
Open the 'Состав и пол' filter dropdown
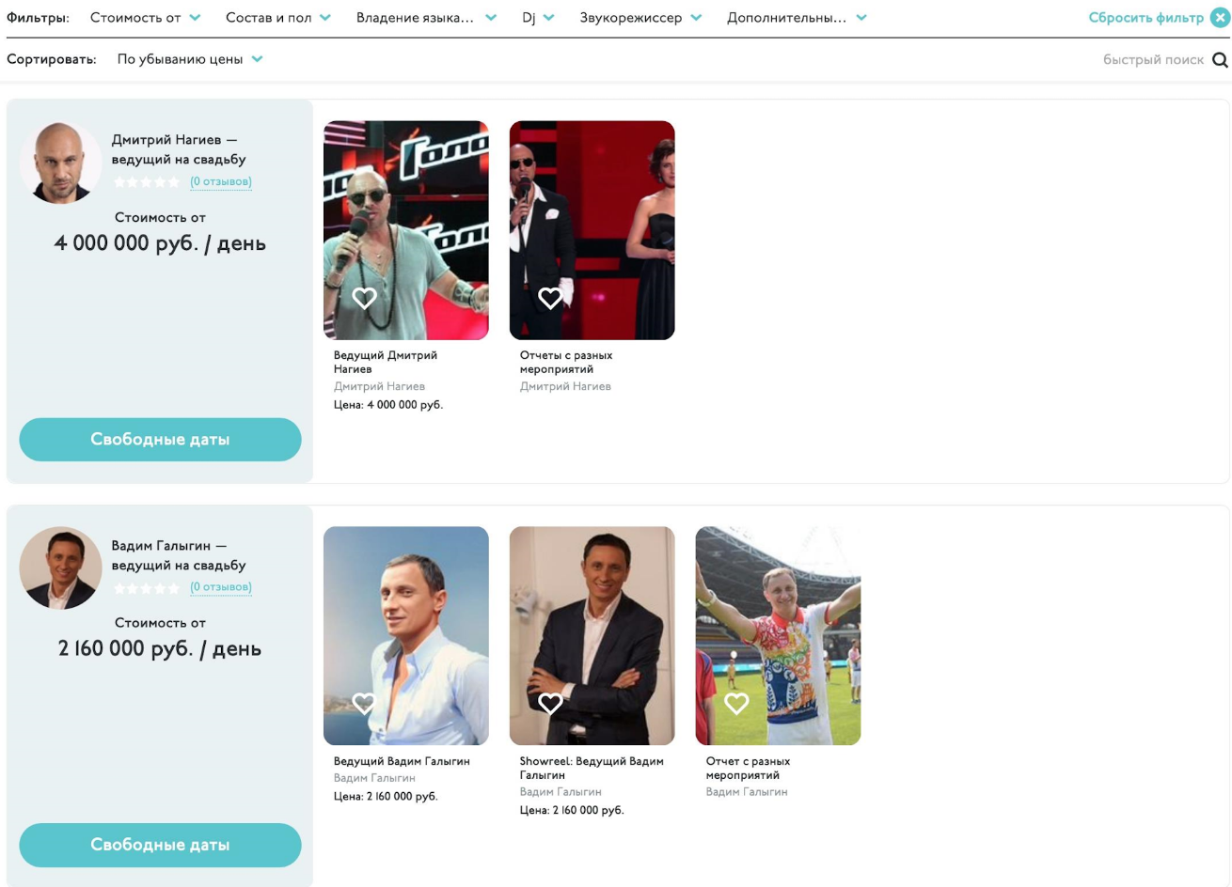[x=277, y=18]
